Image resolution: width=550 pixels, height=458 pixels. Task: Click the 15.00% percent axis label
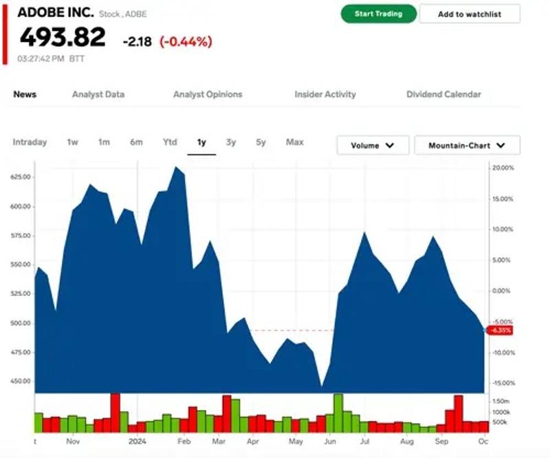point(503,199)
